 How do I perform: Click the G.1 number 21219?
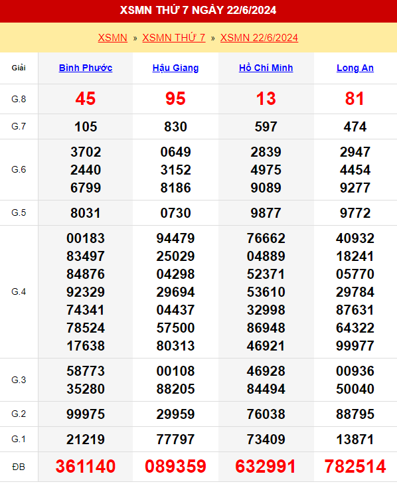[86, 440]
